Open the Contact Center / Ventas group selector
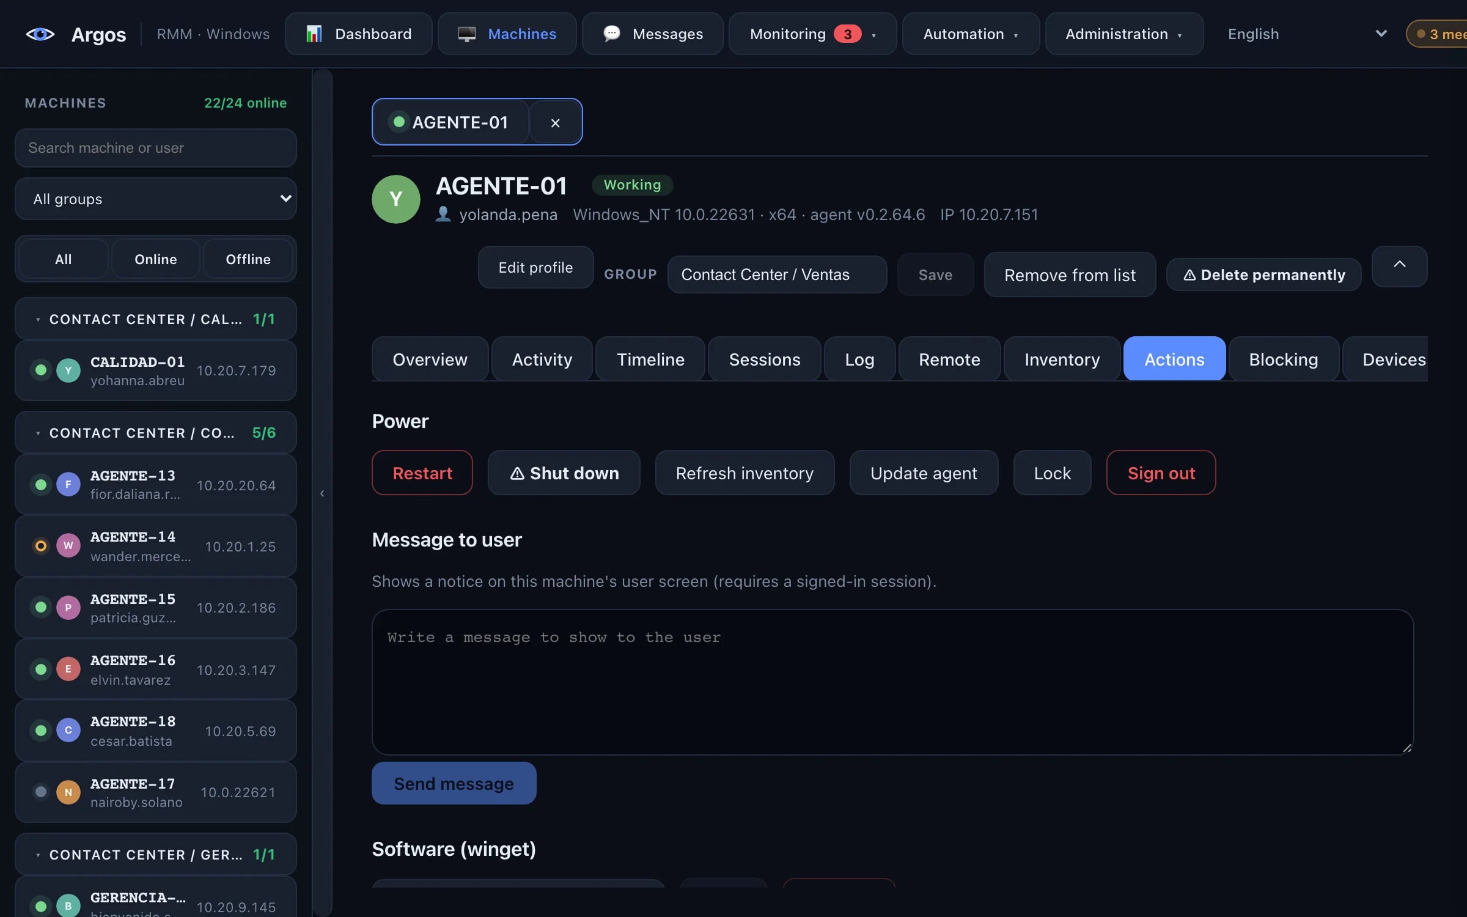 click(777, 274)
